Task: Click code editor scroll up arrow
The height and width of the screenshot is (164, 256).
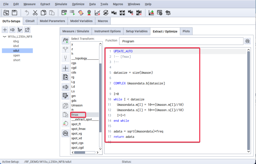Action: point(249,50)
